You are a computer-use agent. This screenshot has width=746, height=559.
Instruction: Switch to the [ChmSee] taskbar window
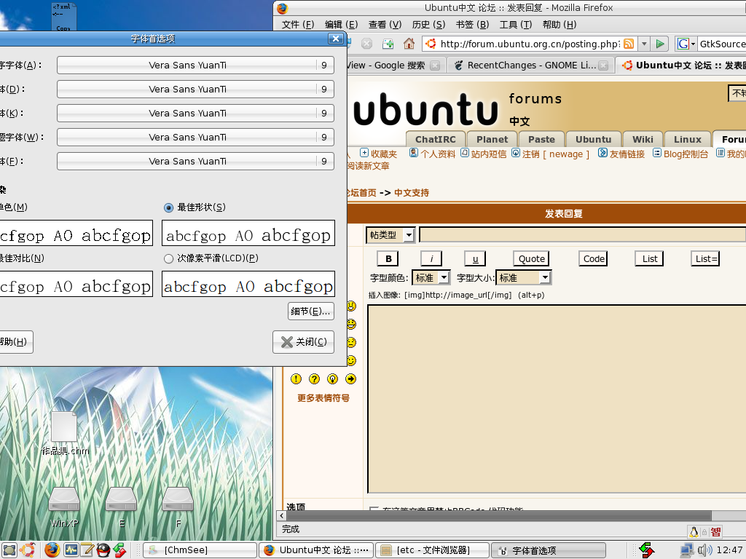tap(200, 550)
